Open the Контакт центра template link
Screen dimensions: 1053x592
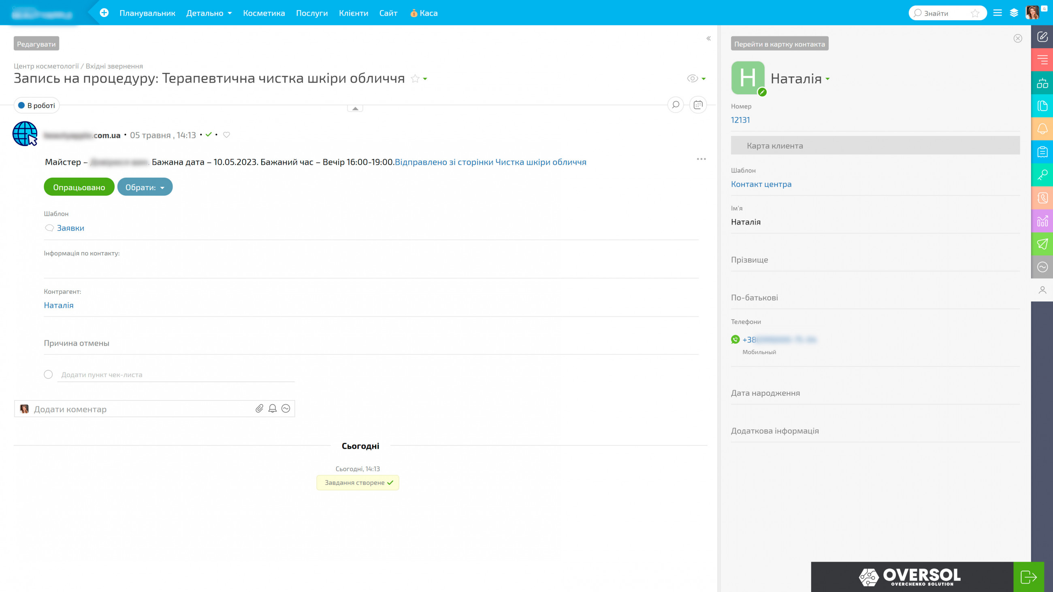coord(761,184)
